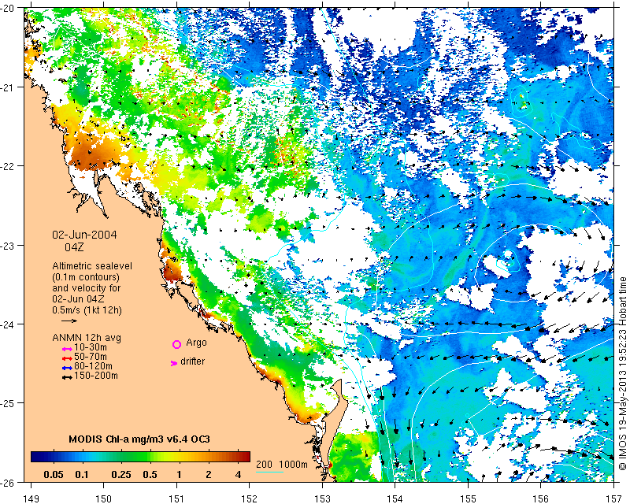Click the '-24' latitude axis label
The height and width of the screenshot is (504, 630).
tap(7, 324)
